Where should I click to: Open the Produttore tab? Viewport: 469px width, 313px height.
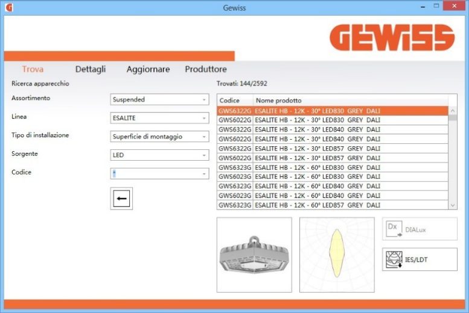pyautogui.click(x=206, y=69)
